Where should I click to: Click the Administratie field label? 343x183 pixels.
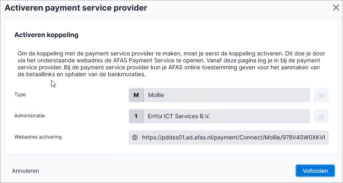point(29,116)
